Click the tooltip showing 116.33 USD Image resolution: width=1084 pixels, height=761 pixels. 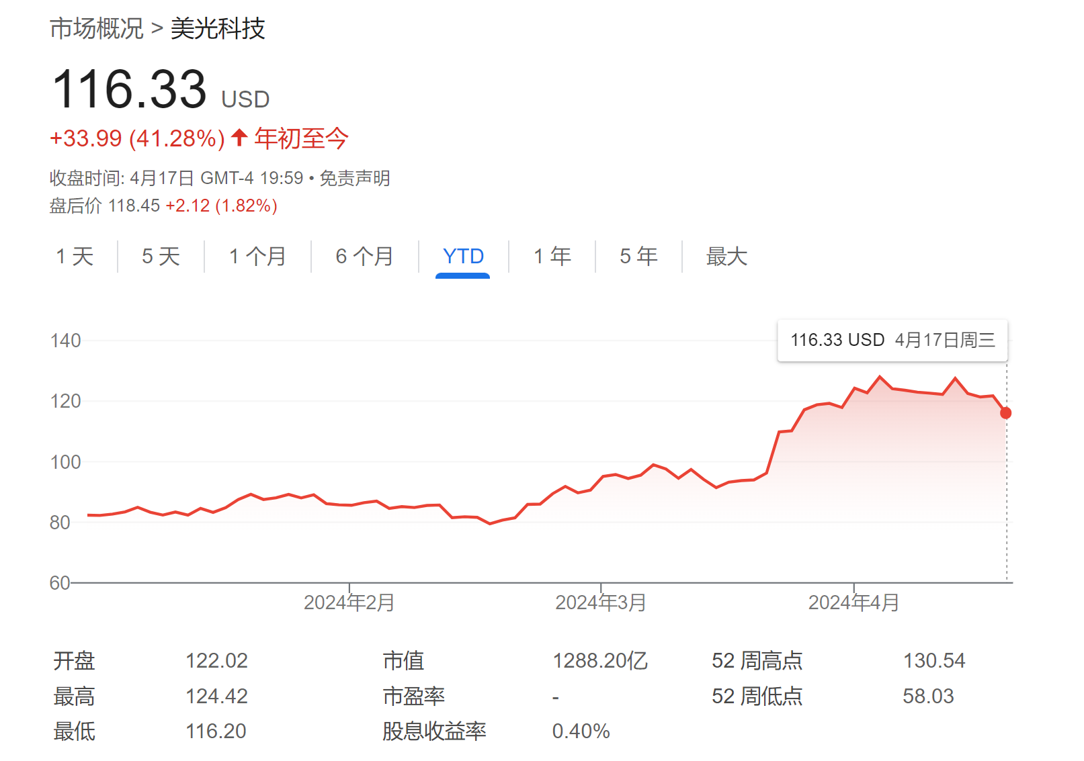[x=892, y=341]
